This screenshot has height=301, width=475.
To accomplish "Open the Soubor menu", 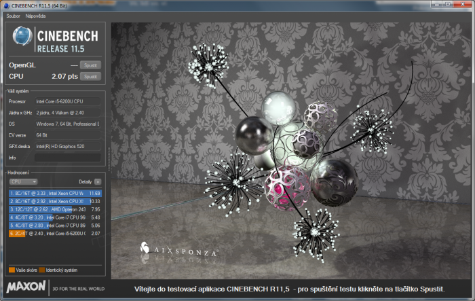I will 13,15.
